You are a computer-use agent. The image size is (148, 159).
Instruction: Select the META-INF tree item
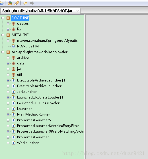point(20,35)
